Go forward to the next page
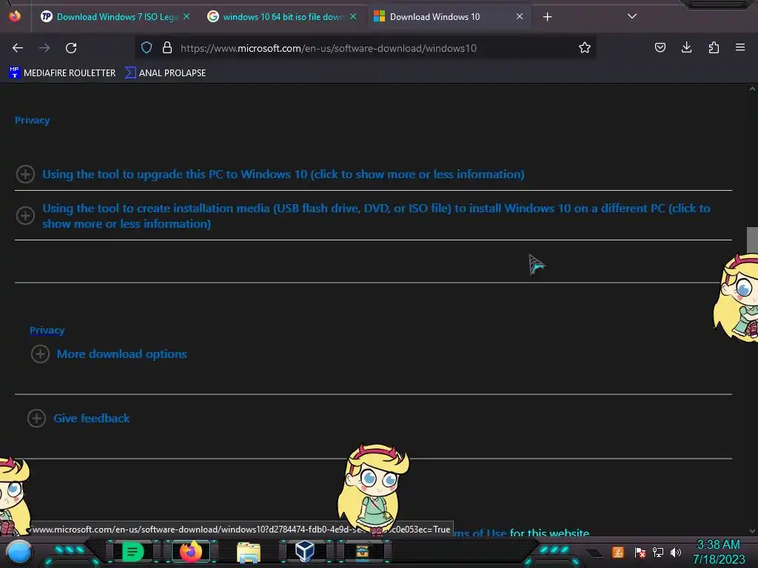 click(x=44, y=48)
